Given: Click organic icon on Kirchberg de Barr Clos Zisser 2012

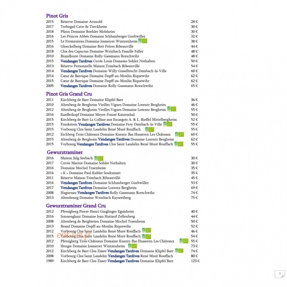Looking at the screenshot, I should [179, 250].
